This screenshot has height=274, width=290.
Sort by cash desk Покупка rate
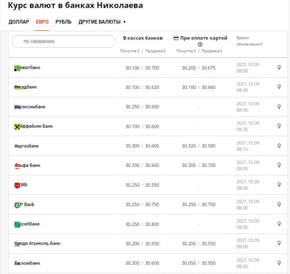pos(130,51)
